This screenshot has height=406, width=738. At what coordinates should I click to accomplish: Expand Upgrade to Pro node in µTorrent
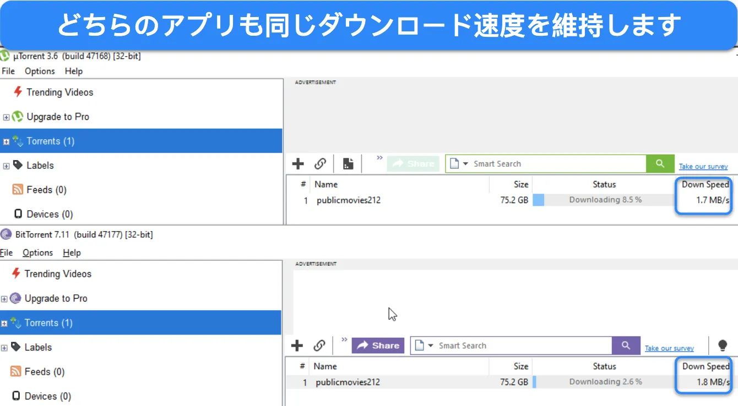pos(6,117)
